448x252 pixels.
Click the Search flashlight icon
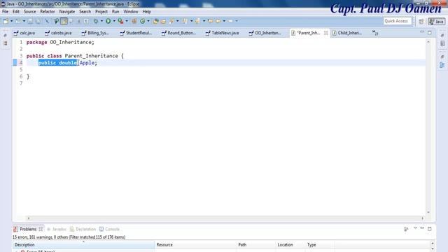click(171, 21)
